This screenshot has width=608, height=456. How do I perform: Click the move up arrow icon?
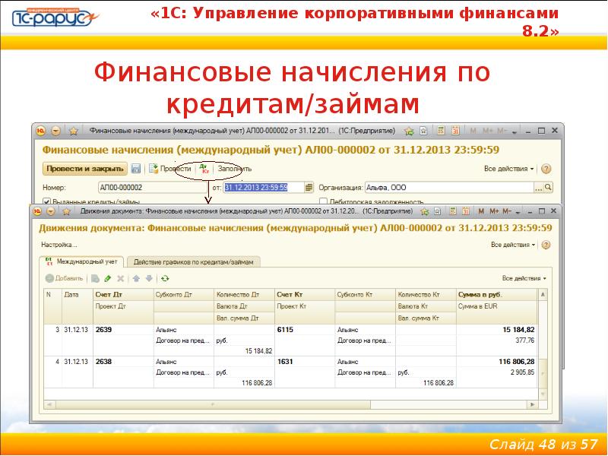137,279
